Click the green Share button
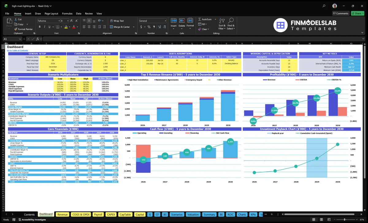The width and height of the screenshot is (368, 223). (358, 13)
